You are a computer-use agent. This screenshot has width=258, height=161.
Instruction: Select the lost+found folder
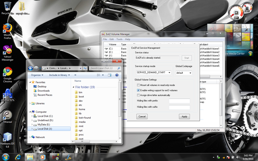point(83,118)
